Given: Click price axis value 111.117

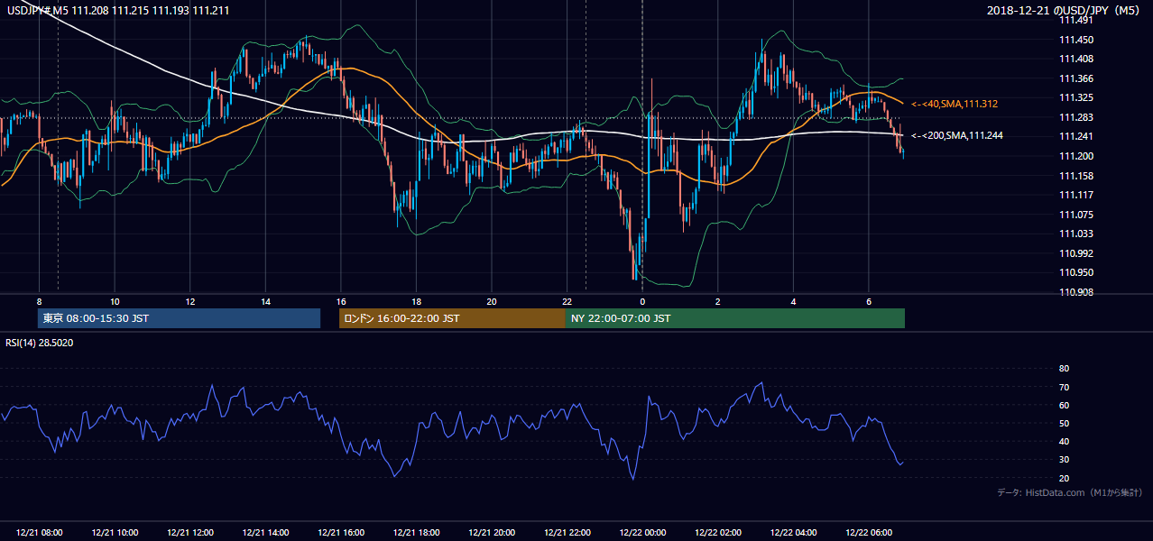Looking at the screenshot, I should (x=1077, y=195).
